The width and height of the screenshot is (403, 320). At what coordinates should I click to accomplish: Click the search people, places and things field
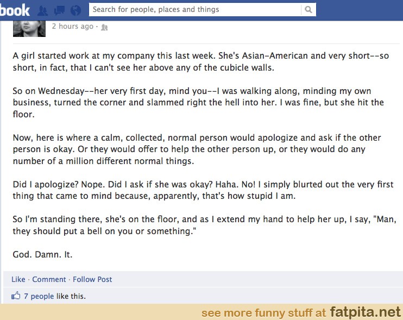pyautogui.click(x=196, y=9)
